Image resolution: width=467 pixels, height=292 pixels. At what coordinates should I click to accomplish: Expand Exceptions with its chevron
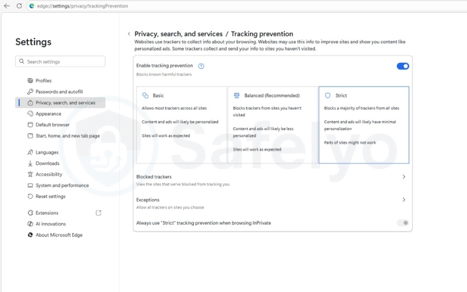[x=404, y=200]
